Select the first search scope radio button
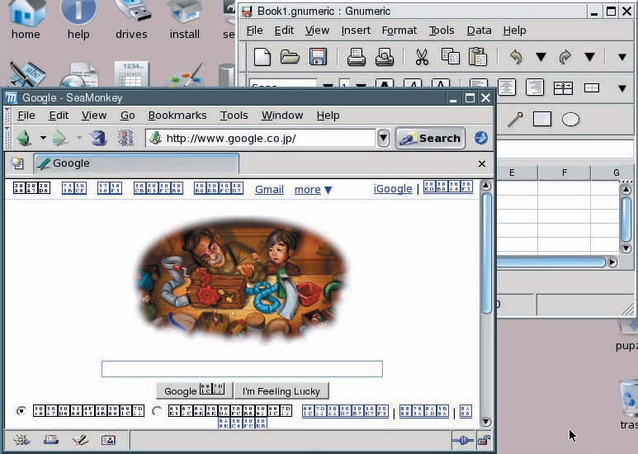The image size is (638, 454). 21,411
